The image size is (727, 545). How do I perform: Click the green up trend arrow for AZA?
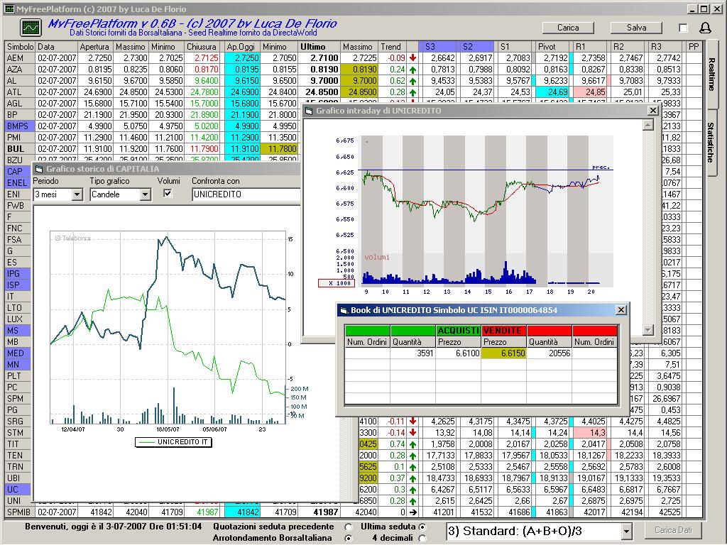click(x=412, y=70)
